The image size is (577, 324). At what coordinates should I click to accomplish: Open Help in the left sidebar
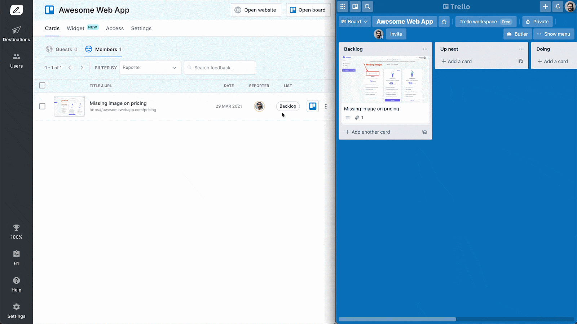pos(17,284)
